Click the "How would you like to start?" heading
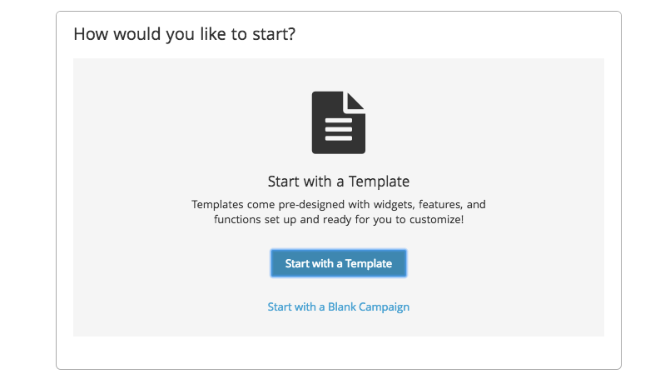Screen dimensions: 670x374 coord(185,35)
